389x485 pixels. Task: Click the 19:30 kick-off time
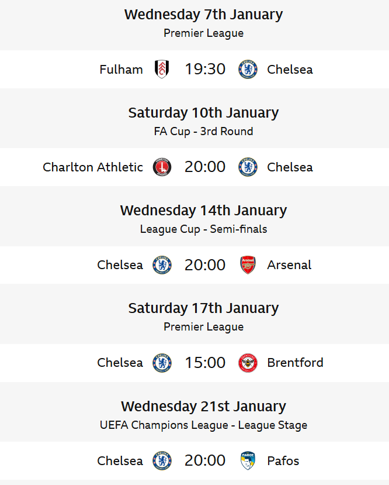[x=205, y=70]
